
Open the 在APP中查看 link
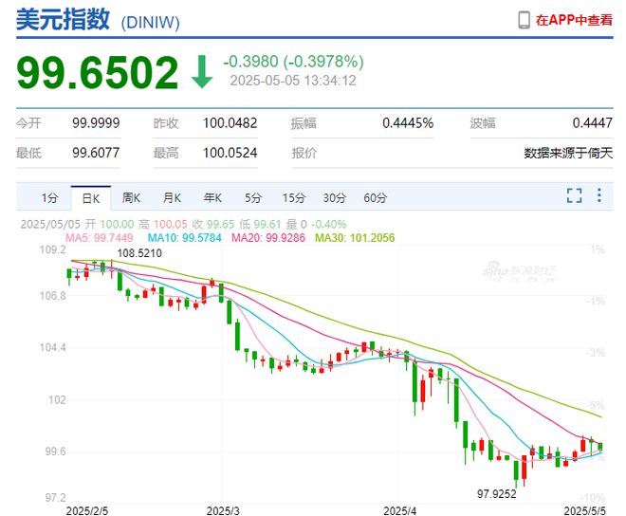click(574, 20)
